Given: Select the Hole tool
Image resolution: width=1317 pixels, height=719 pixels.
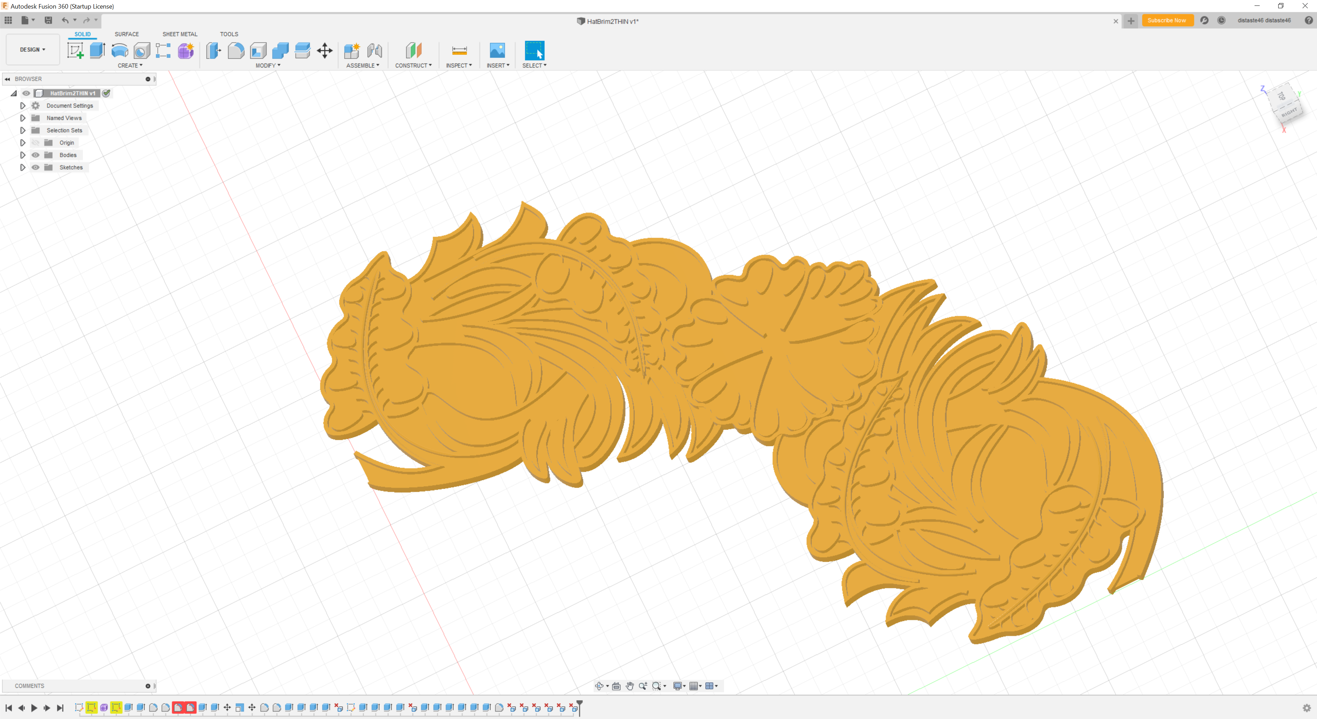Looking at the screenshot, I should click(x=142, y=51).
